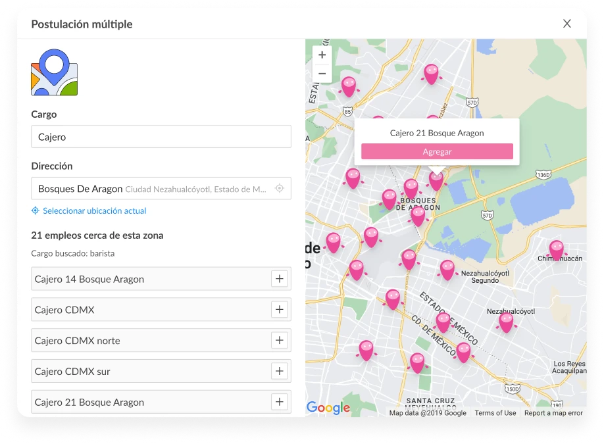Click the Map data ©2019 Google text
604x444 pixels.
point(428,413)
